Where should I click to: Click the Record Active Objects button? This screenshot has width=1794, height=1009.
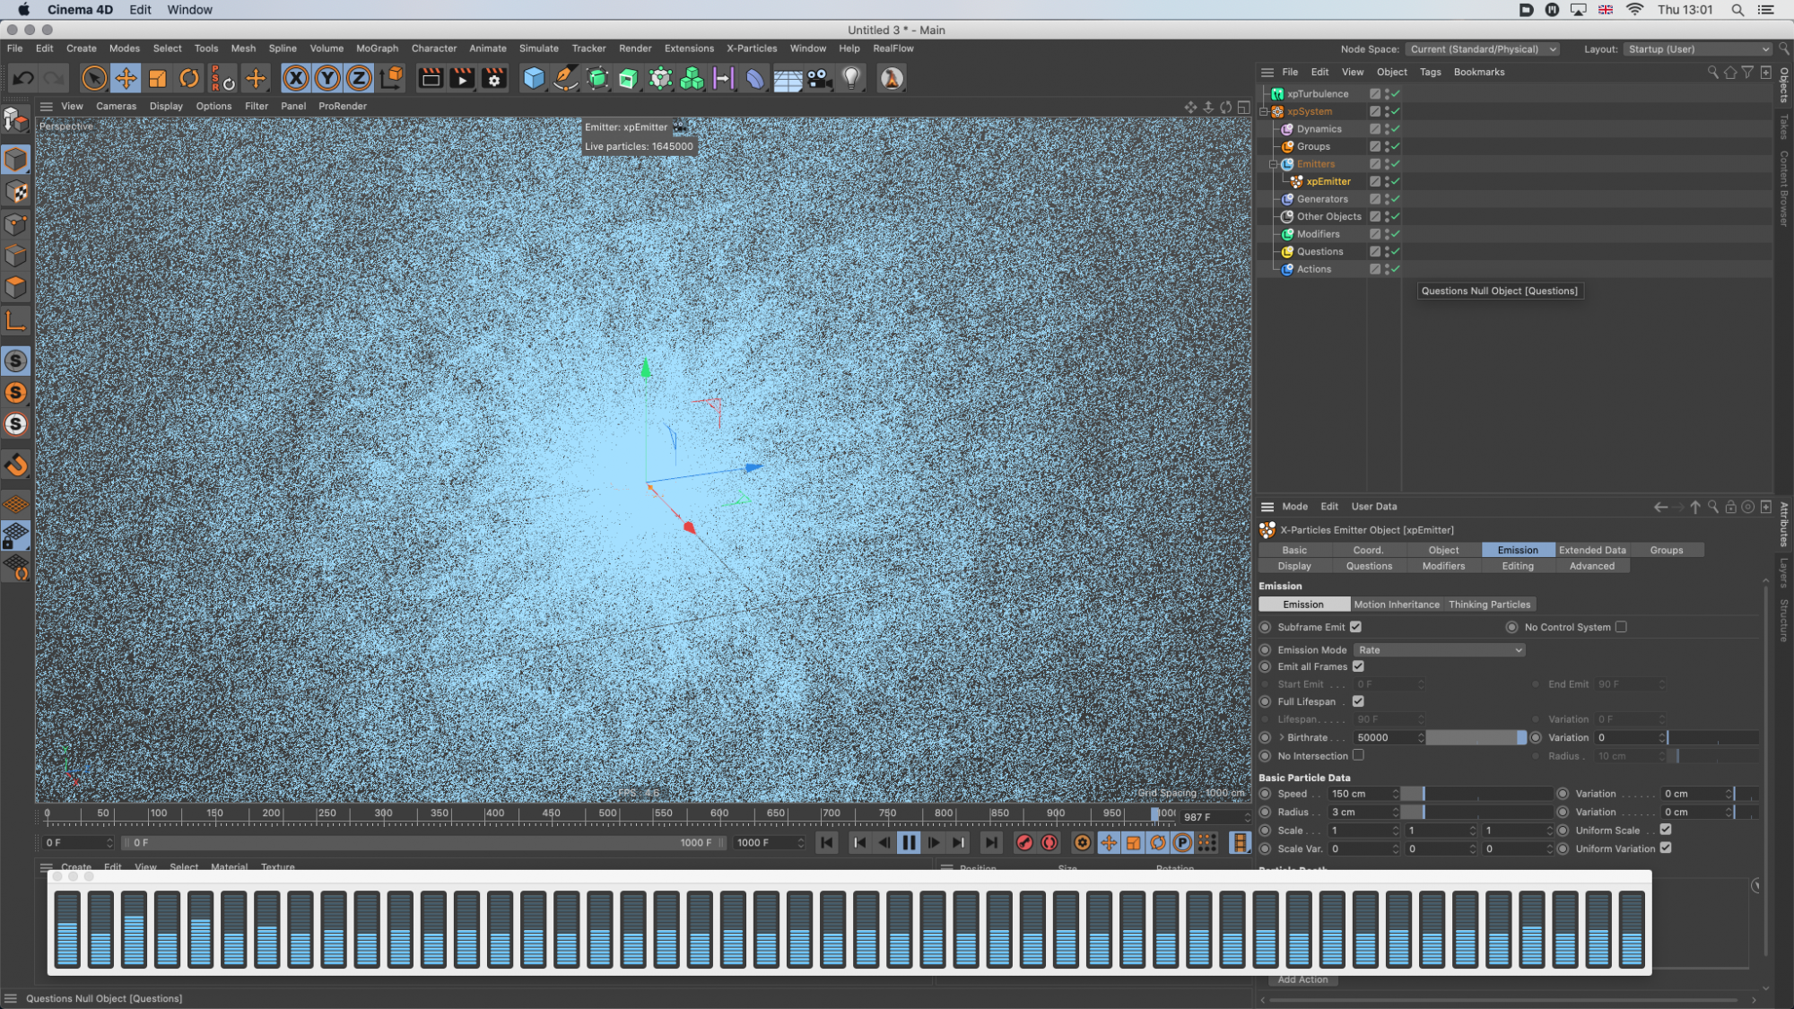click(x=1024, y=843)
